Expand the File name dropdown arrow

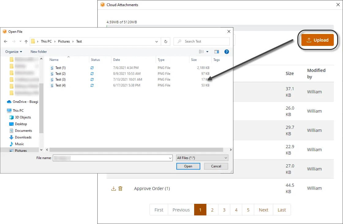170,158
